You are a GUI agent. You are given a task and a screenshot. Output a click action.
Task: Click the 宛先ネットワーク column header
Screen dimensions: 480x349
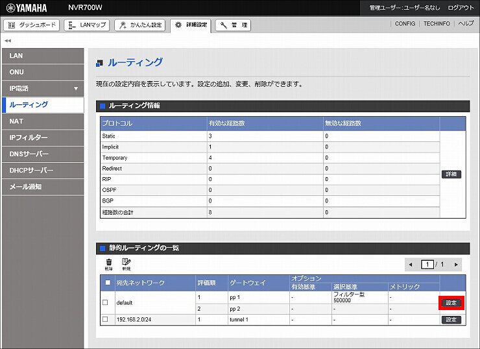pyautogui.click(x=155, y=283)
